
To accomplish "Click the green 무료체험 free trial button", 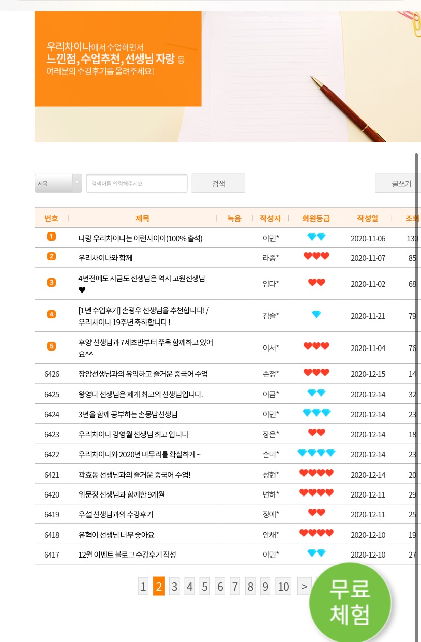I will coord(350,602).
